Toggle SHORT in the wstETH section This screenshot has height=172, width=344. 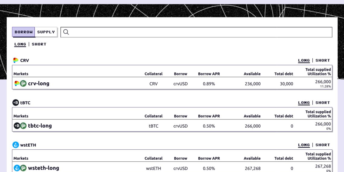(323, 145)
